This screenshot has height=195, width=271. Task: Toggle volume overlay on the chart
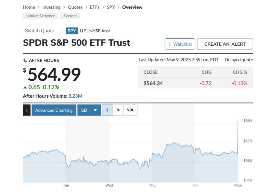point(130,110)
